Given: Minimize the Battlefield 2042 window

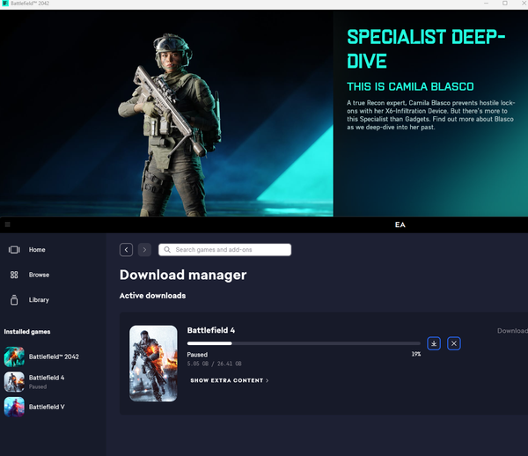Looking at the screenshot, I should (486, 4).
